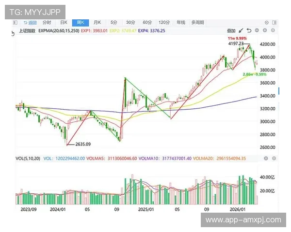Switch to the 日K tab

64,23
